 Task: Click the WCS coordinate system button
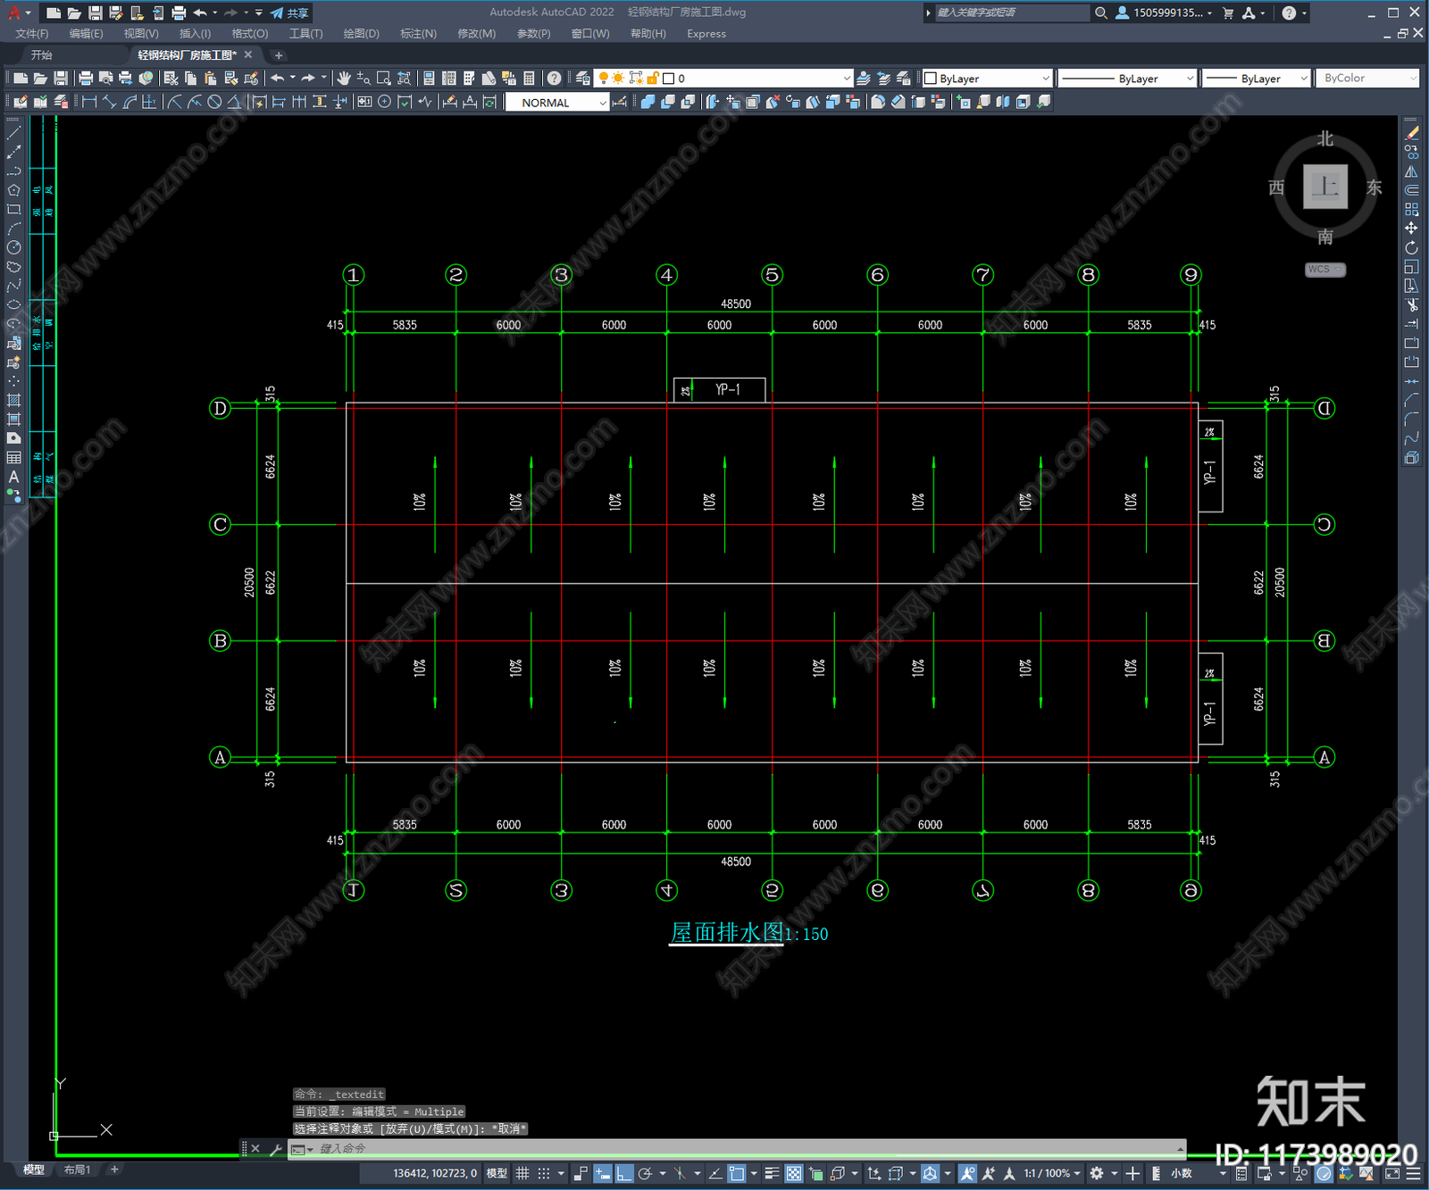1325,270
